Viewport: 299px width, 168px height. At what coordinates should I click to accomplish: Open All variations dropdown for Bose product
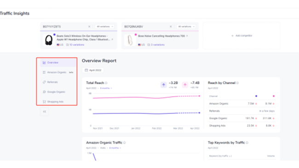pyautogui.click(x=186, y=27)
